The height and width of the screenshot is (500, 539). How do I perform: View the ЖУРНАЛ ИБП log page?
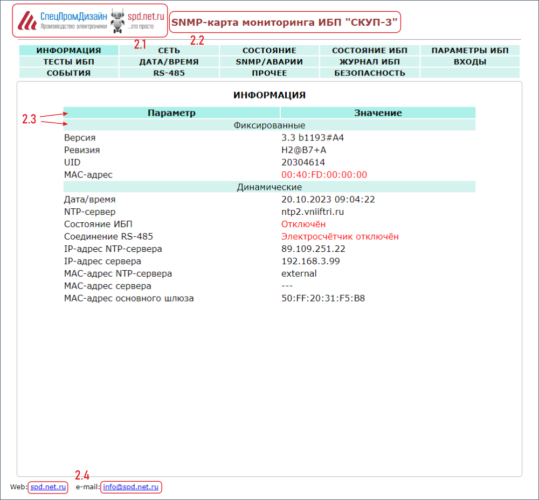(369, 62)
